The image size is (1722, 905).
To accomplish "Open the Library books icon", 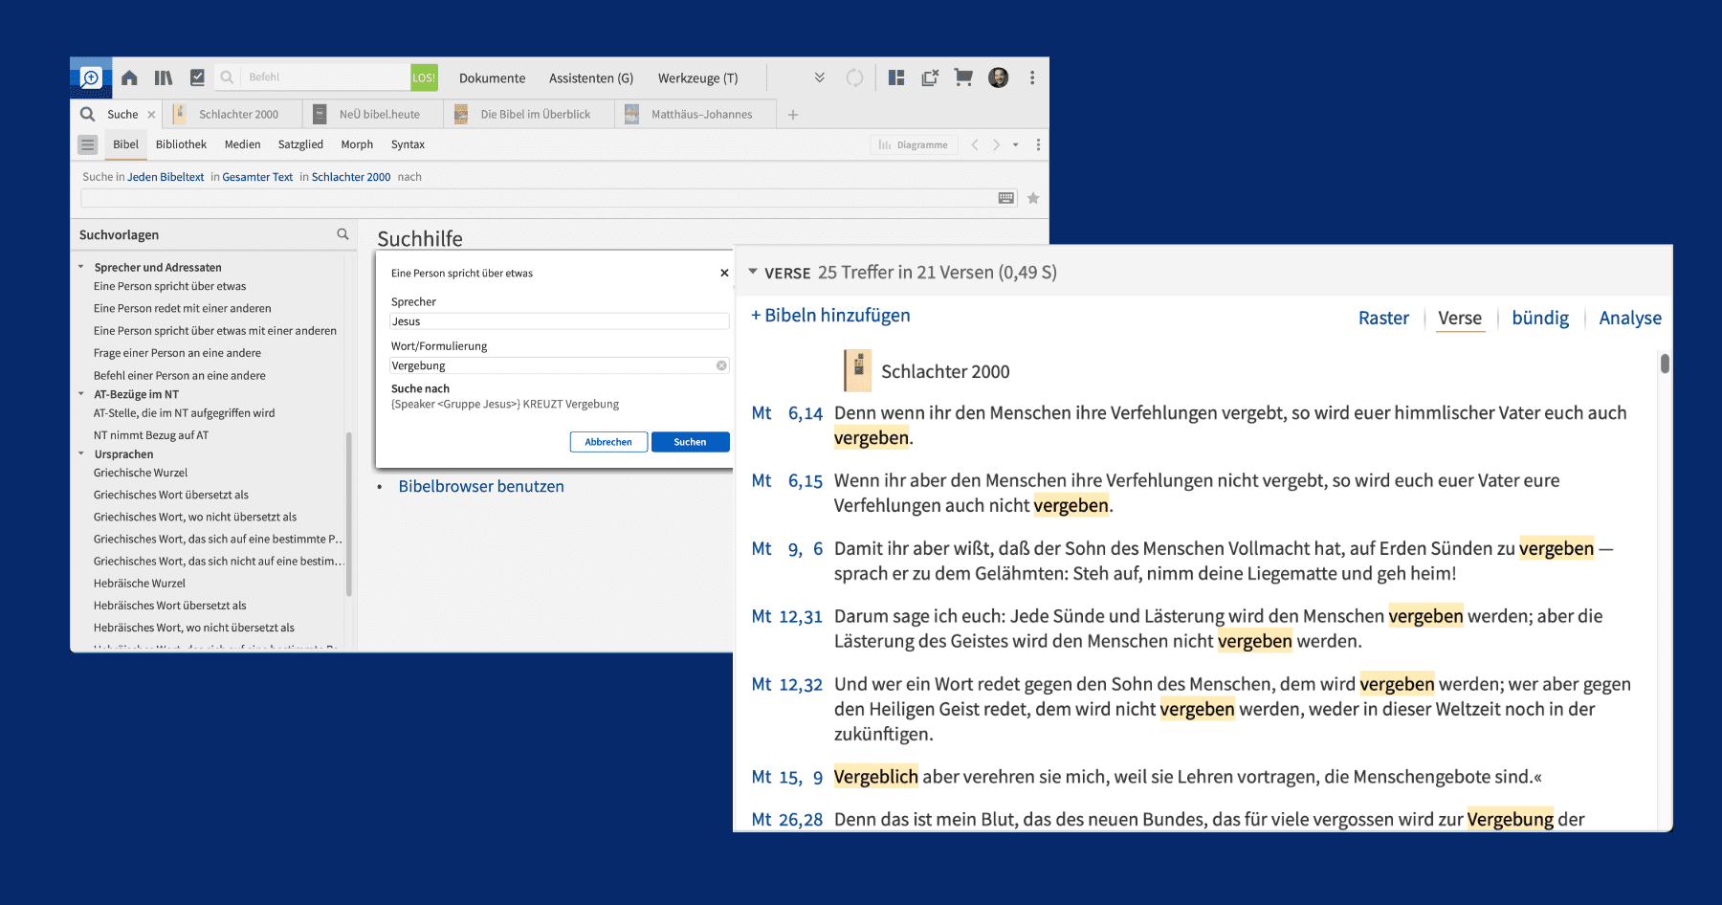I will pos(164,77).
